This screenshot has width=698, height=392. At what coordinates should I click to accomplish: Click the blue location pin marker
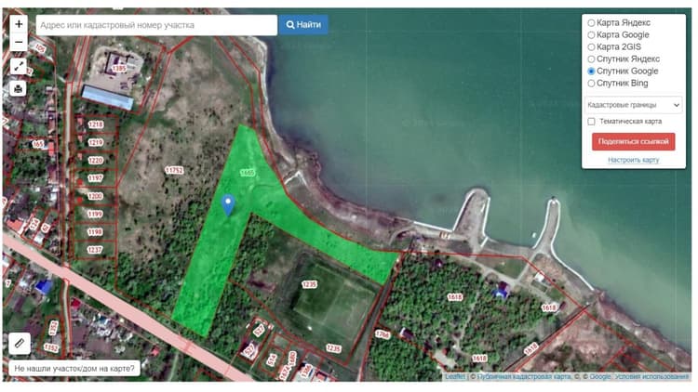click(x=228, y=205)
